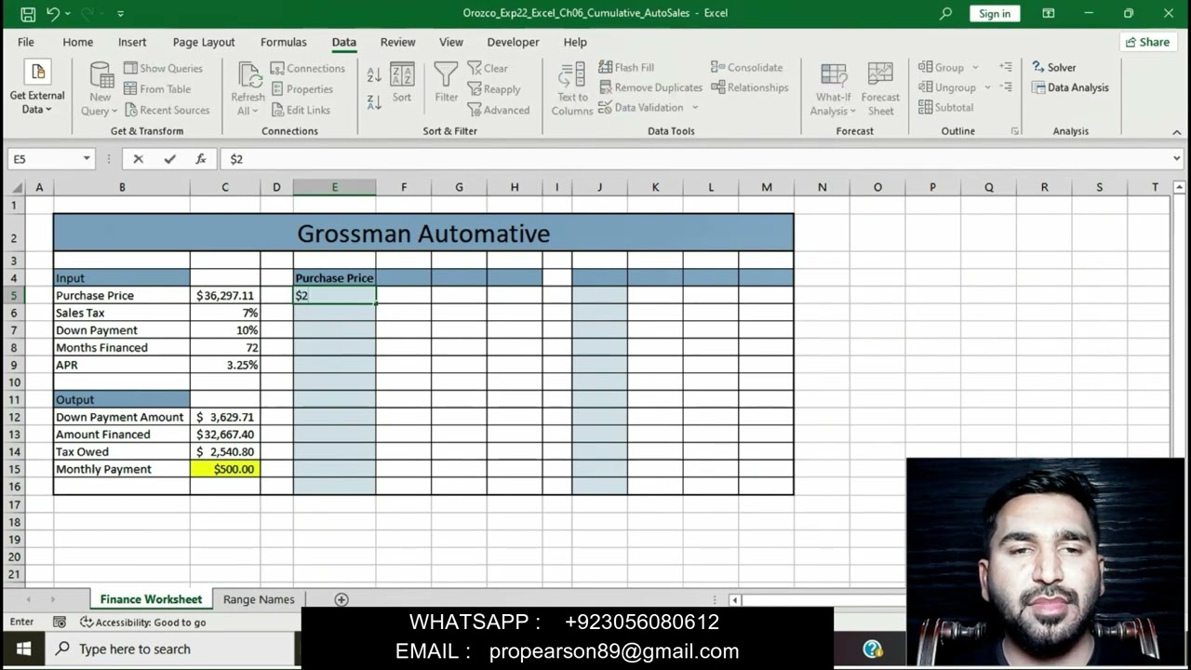
Task: Select the Range Names sheet tab
Action: [259, 599]
